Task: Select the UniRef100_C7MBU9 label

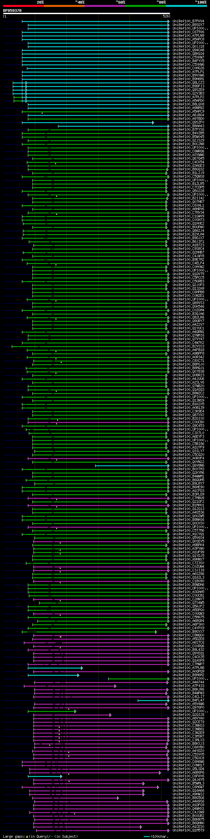Action: (x=188, y=498)
